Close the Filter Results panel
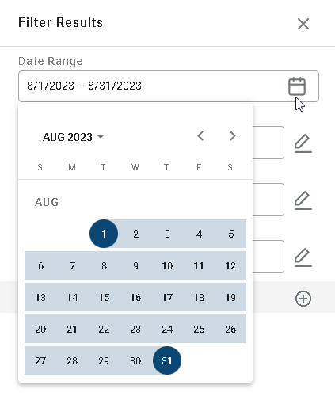Screen dimensions: 335x400 (x=303, y=24)
